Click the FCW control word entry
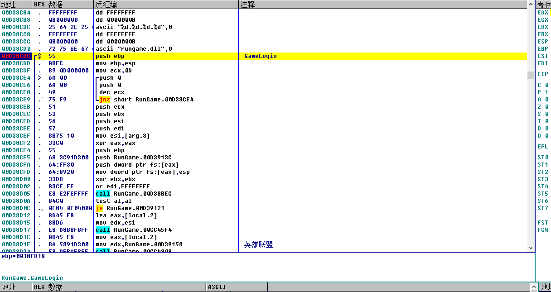Image resolution: width=551 pixels, height=292 pixels. [x=543, y=230]
